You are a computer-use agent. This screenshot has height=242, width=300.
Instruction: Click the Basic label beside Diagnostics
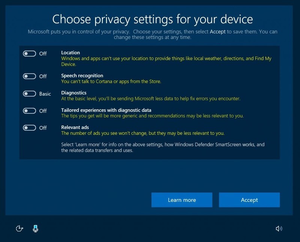46,93
